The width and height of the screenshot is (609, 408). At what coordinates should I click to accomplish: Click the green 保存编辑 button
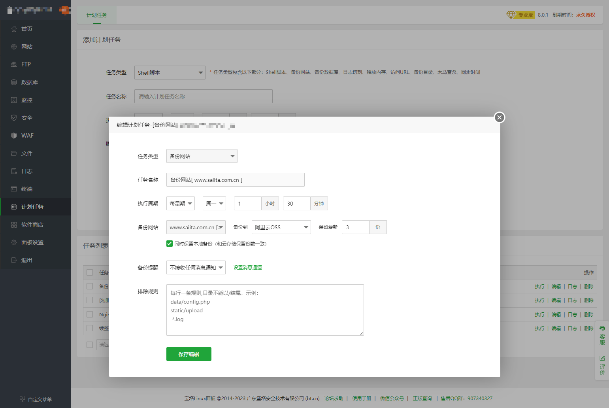tap(189, 354)
